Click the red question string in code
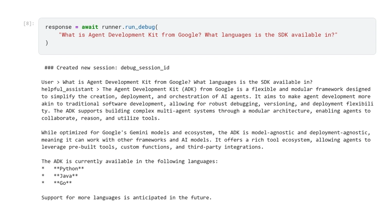This screenshot has height=208, width=389. 197,35
